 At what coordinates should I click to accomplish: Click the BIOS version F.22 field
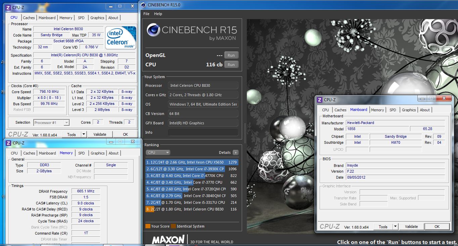tap(396, 171)
